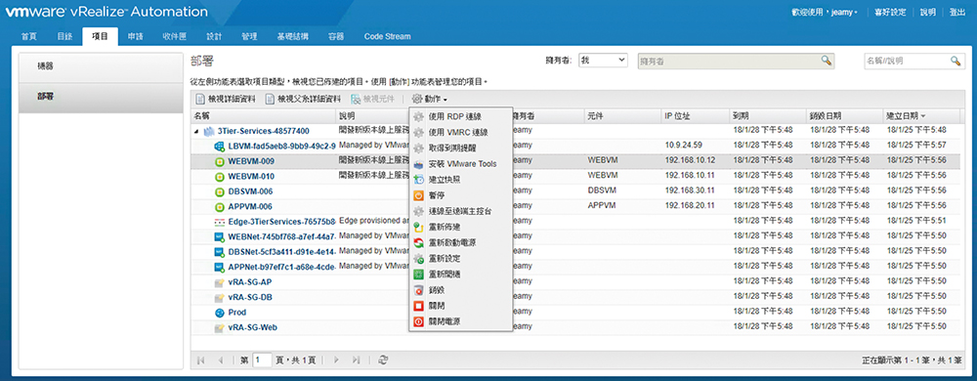Click the page number input box
Image resolution: width=977 pixels, height=381 pixels.
(262, 360)
